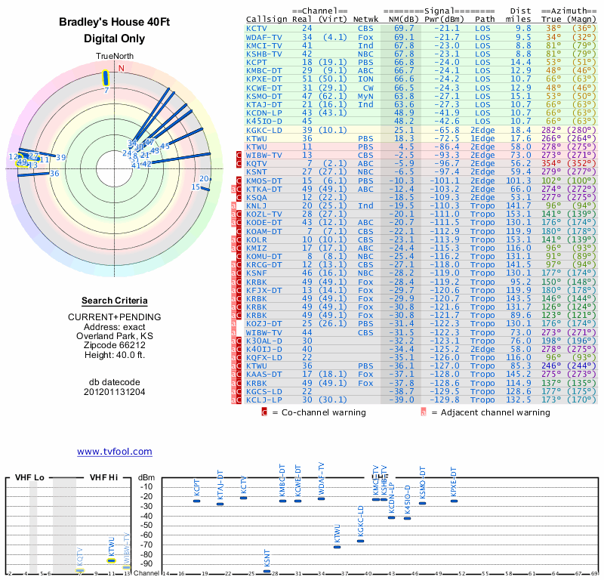Open KOMU-DT callsign link
This screenshot has width=604, height=580.
264,256
